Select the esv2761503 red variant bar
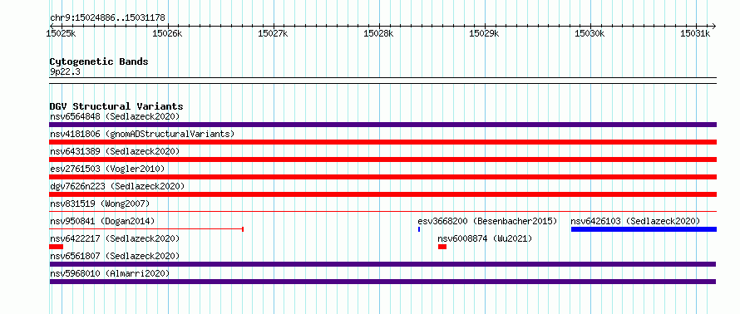This screenshot has width=740, height=314. (382, 177)
